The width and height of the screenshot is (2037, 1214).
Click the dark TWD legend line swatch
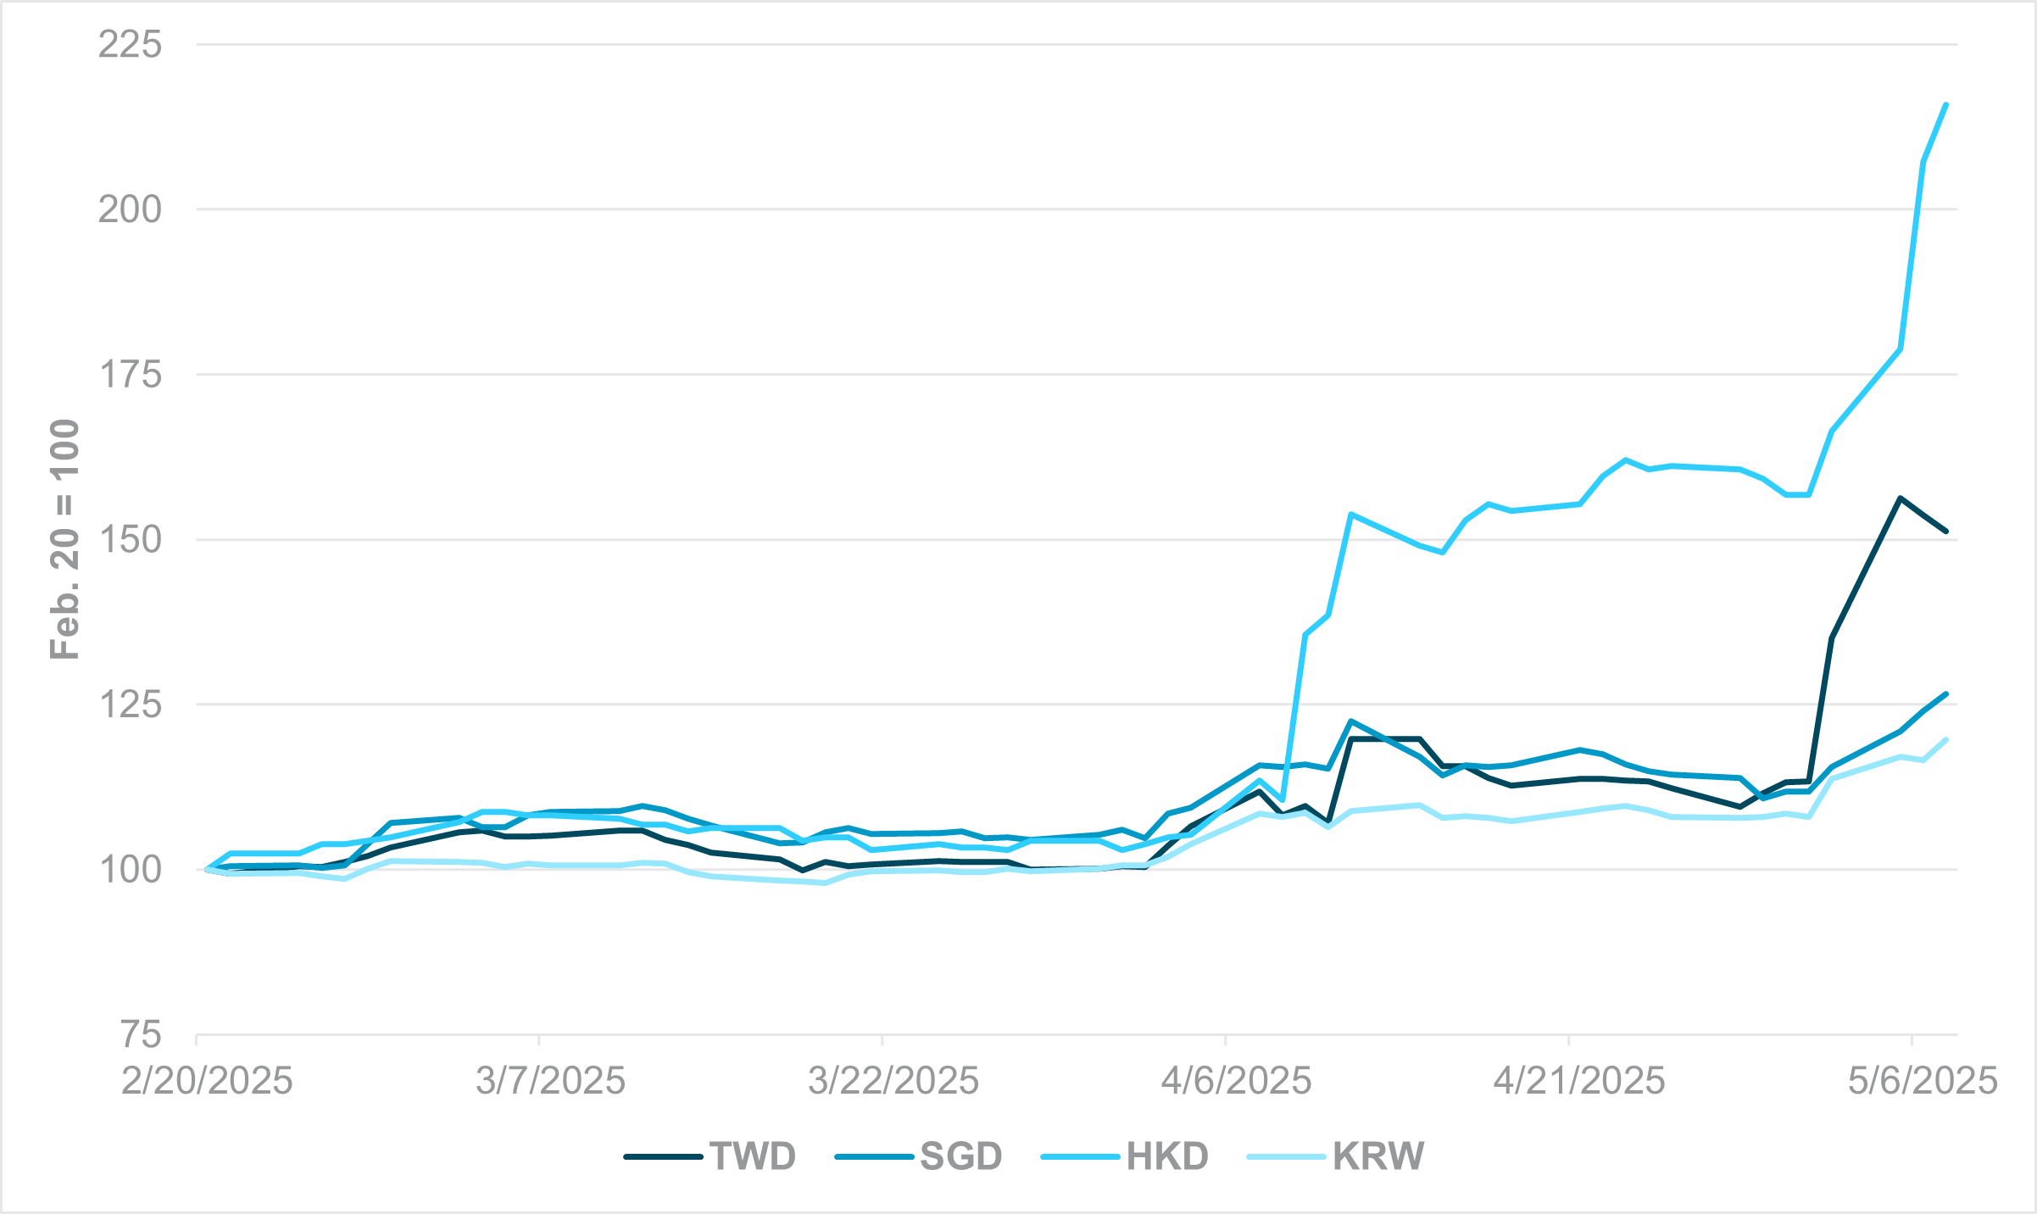click(663, 1157)
